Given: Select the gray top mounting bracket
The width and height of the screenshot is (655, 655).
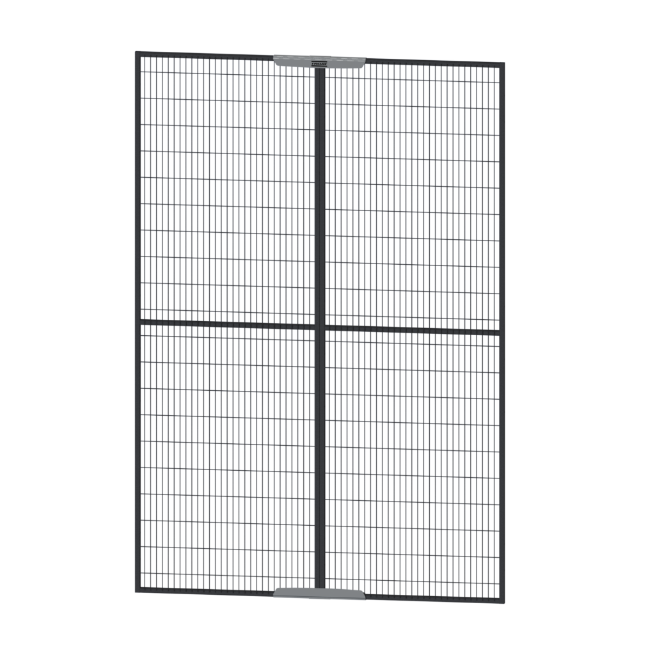Looking at the screenshot, I should (x=294, y=61).
